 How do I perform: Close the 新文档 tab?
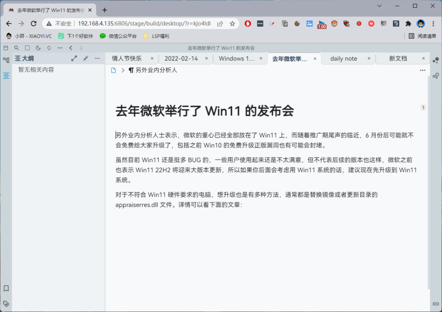click(423, 59)
